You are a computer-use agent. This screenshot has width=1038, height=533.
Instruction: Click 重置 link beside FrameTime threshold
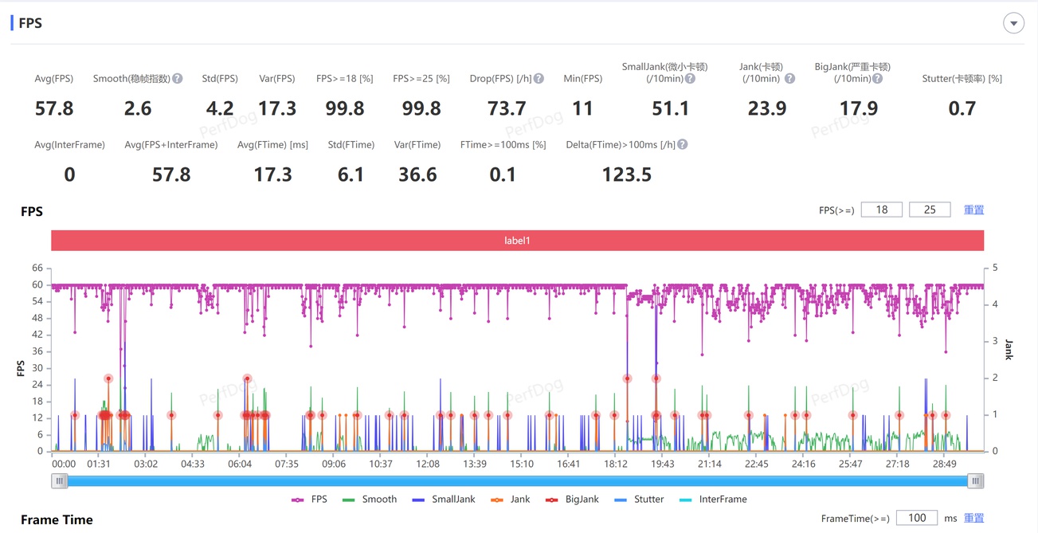pyautogui.click(x=973, y=518)
